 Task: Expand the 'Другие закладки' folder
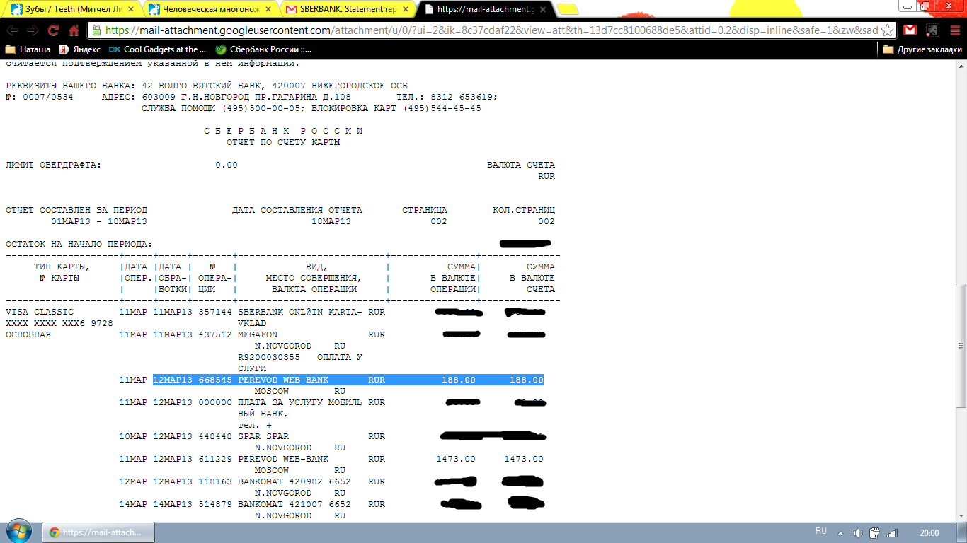click(x=922, y=49)
